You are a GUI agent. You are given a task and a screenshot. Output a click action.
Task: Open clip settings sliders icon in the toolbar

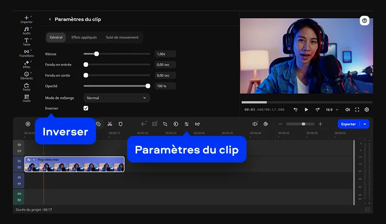186,124
